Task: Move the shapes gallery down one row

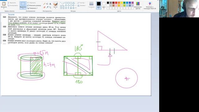Action: 76,6
